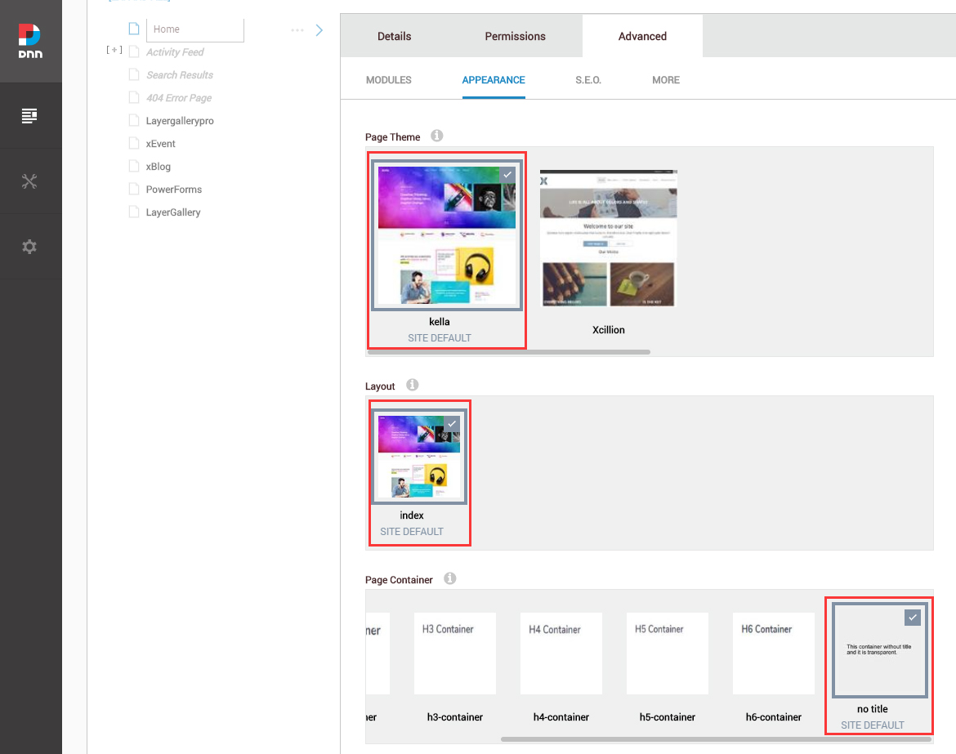Image resolution: width=956 pixels, height=754 pixels.
Task: Select the xEvent page in tree
Action: [160, 144]
